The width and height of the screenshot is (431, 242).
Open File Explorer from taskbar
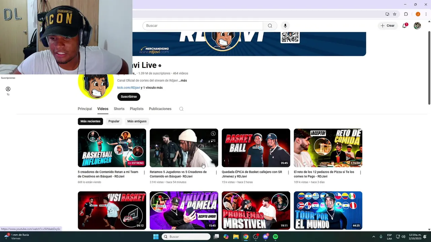click(x=236, y=237)
